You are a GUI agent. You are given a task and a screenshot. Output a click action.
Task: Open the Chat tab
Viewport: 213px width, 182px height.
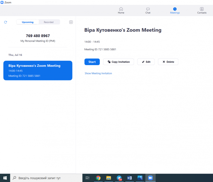tap(148, 10)
